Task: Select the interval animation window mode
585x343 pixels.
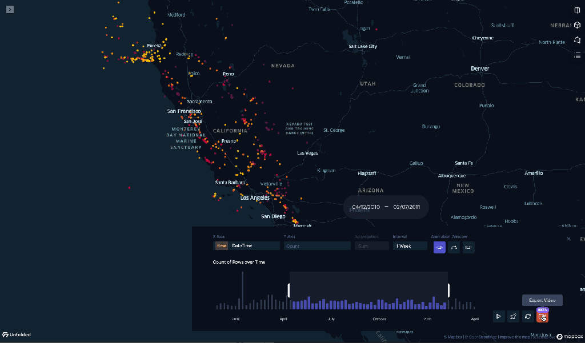Action: pos(468,247)
